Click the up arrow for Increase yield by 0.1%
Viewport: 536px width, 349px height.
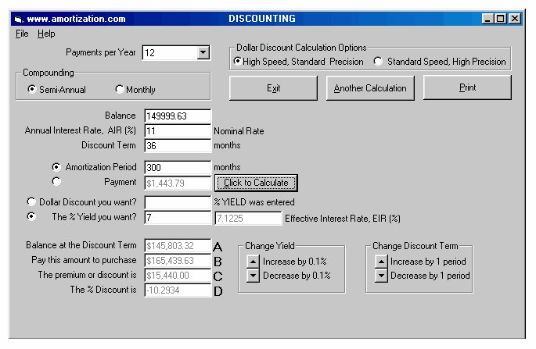[253, 262]
